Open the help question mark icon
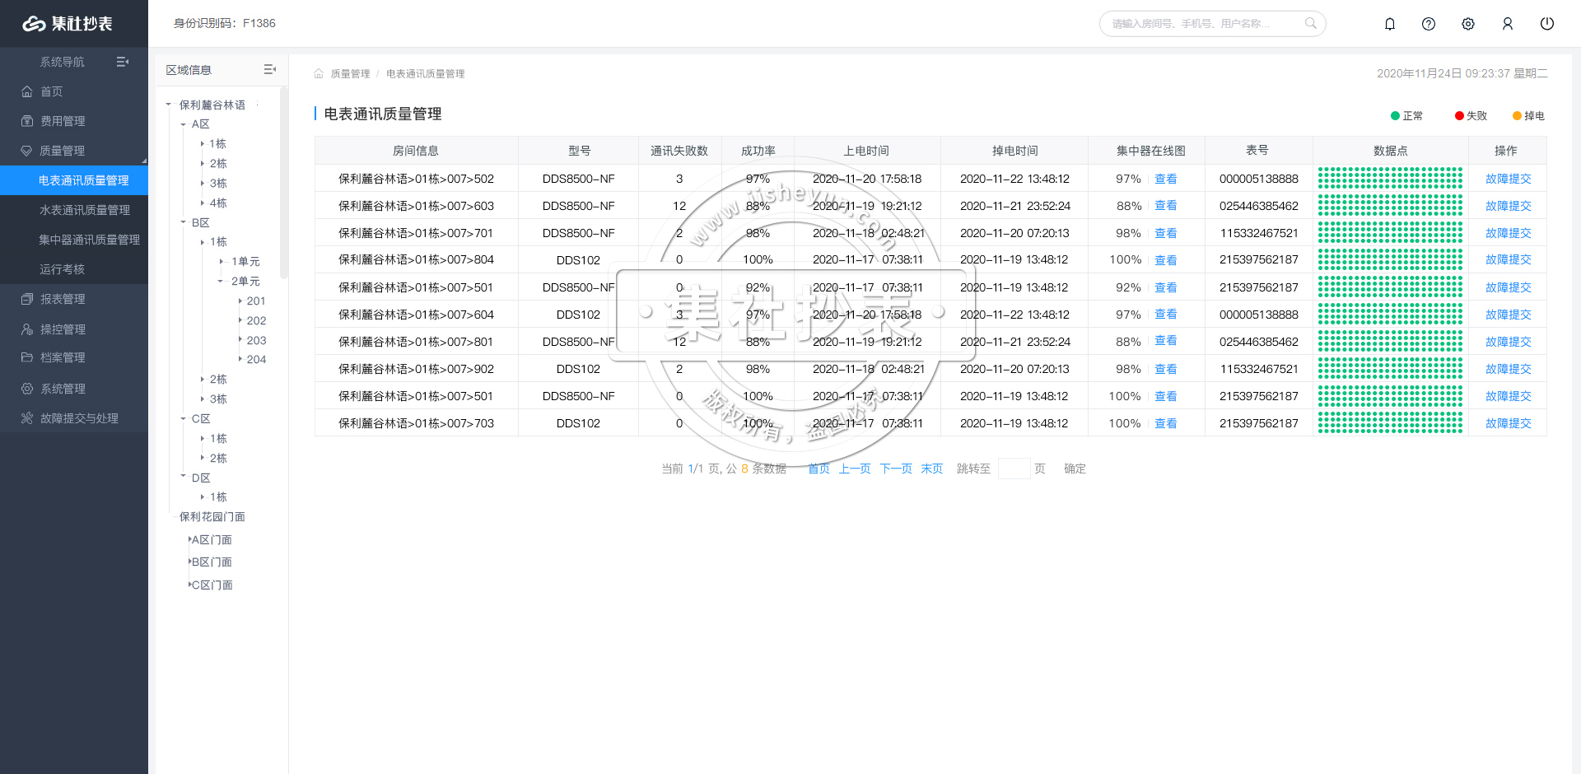1581x774 pixels. point(1429,24)
